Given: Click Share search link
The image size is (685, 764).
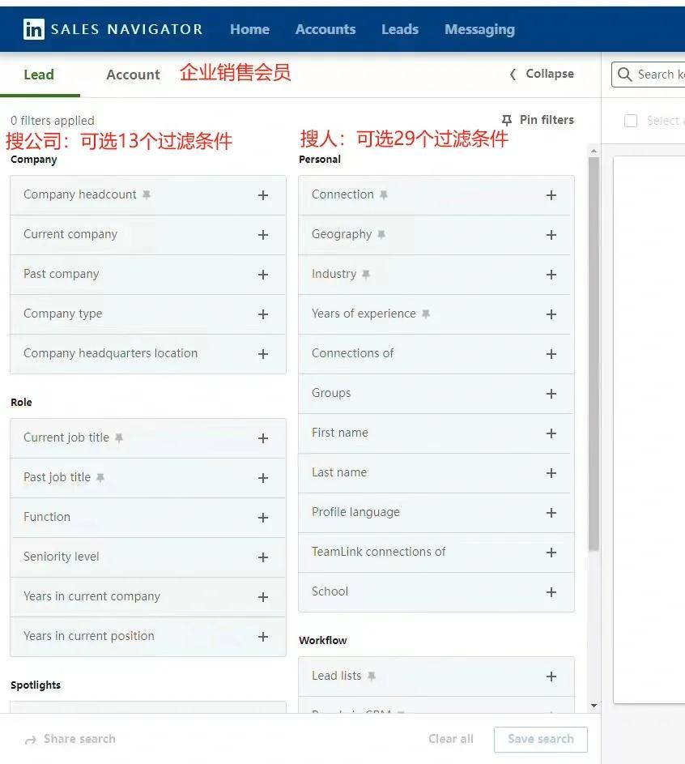Looking at the screenshot, I should [70, 739].
